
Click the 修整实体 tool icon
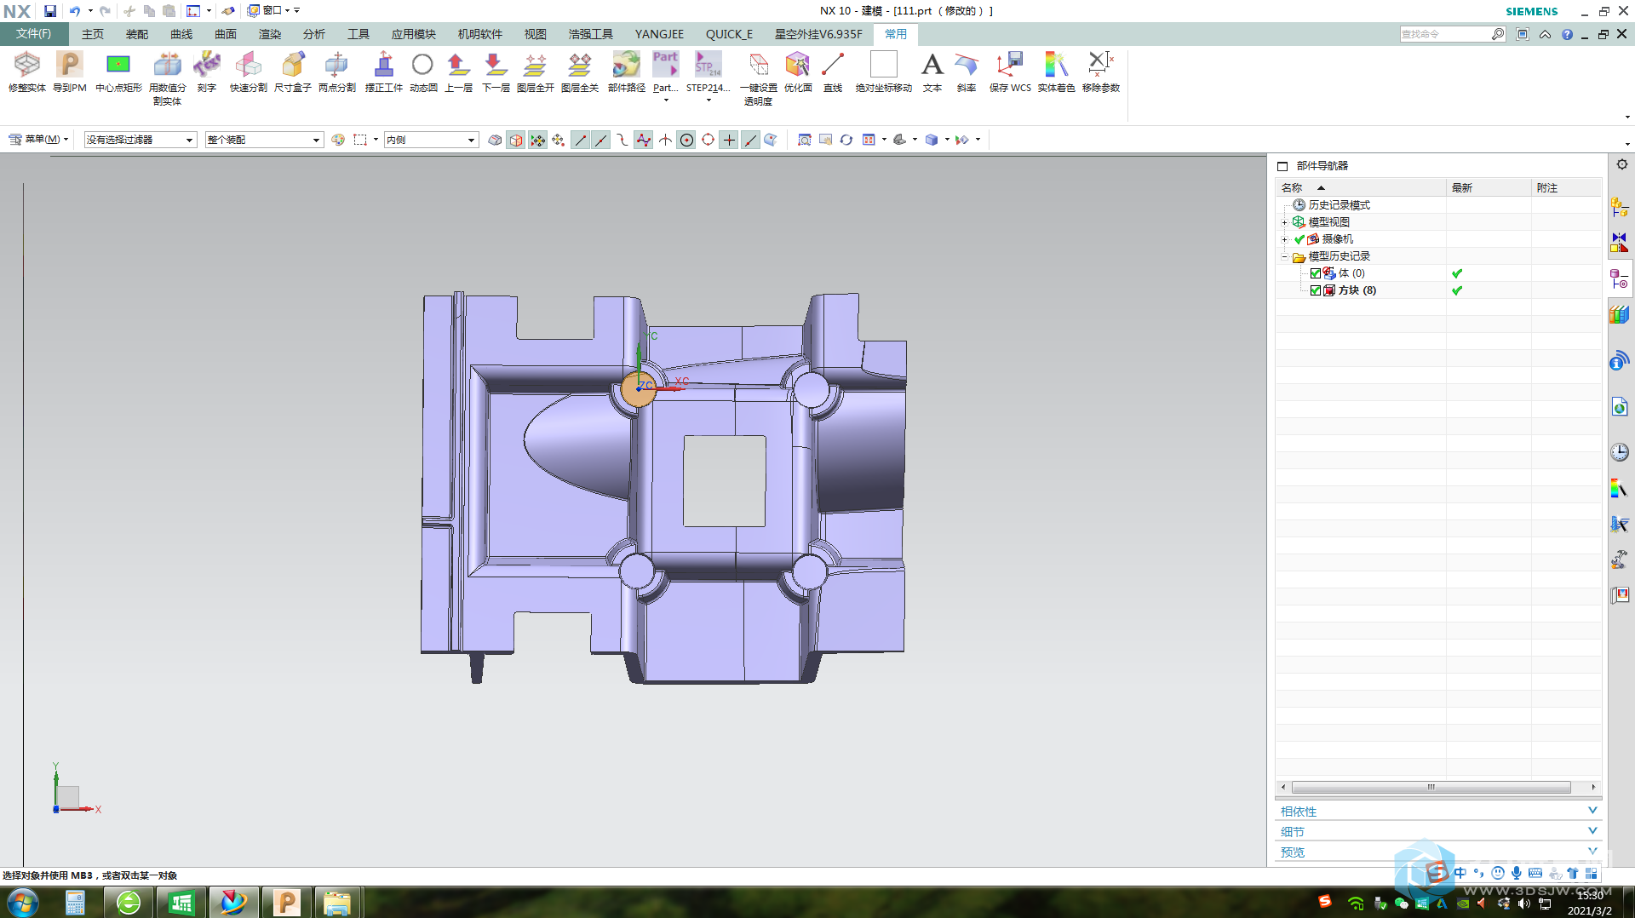tap(27, 65)
